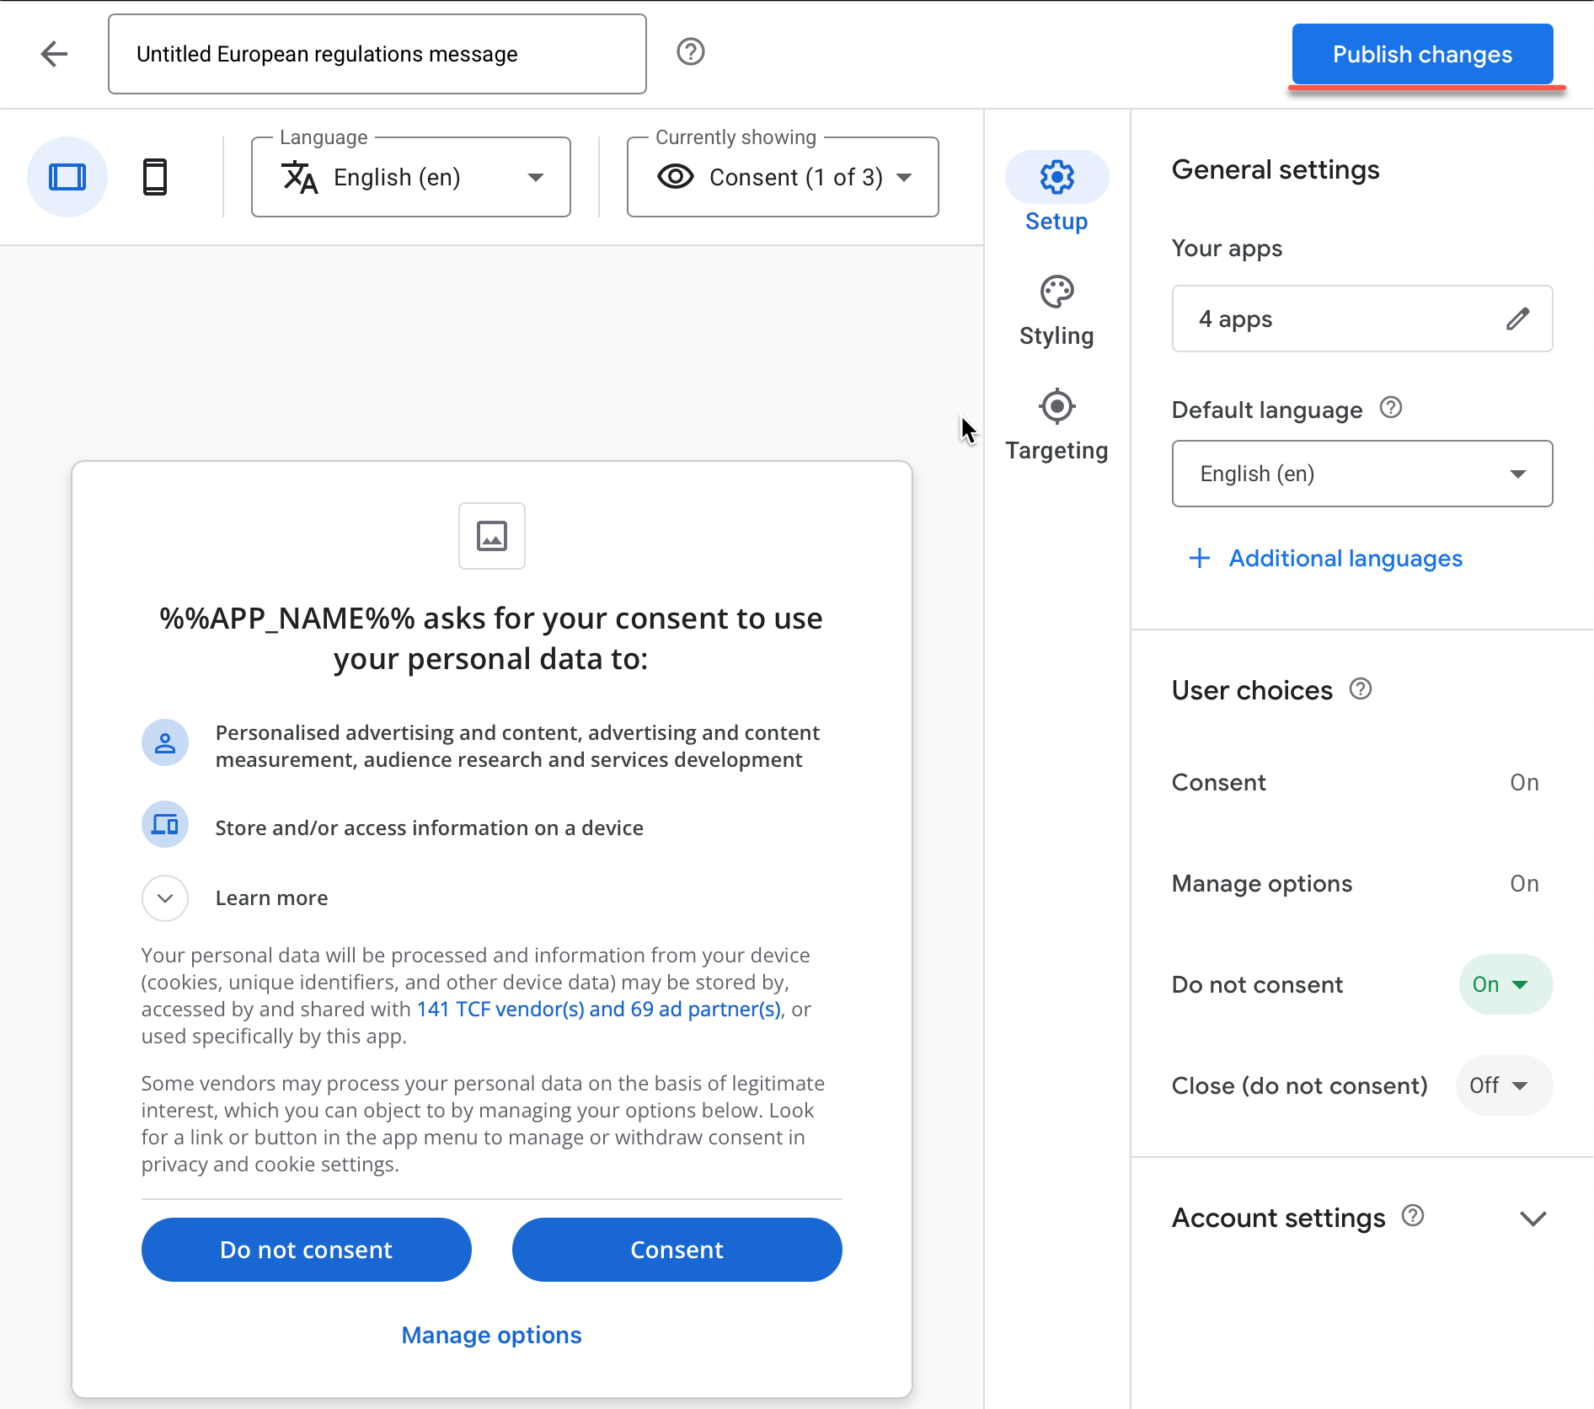
Task: Open the Default language dropdown
Action: [1361, 474]
